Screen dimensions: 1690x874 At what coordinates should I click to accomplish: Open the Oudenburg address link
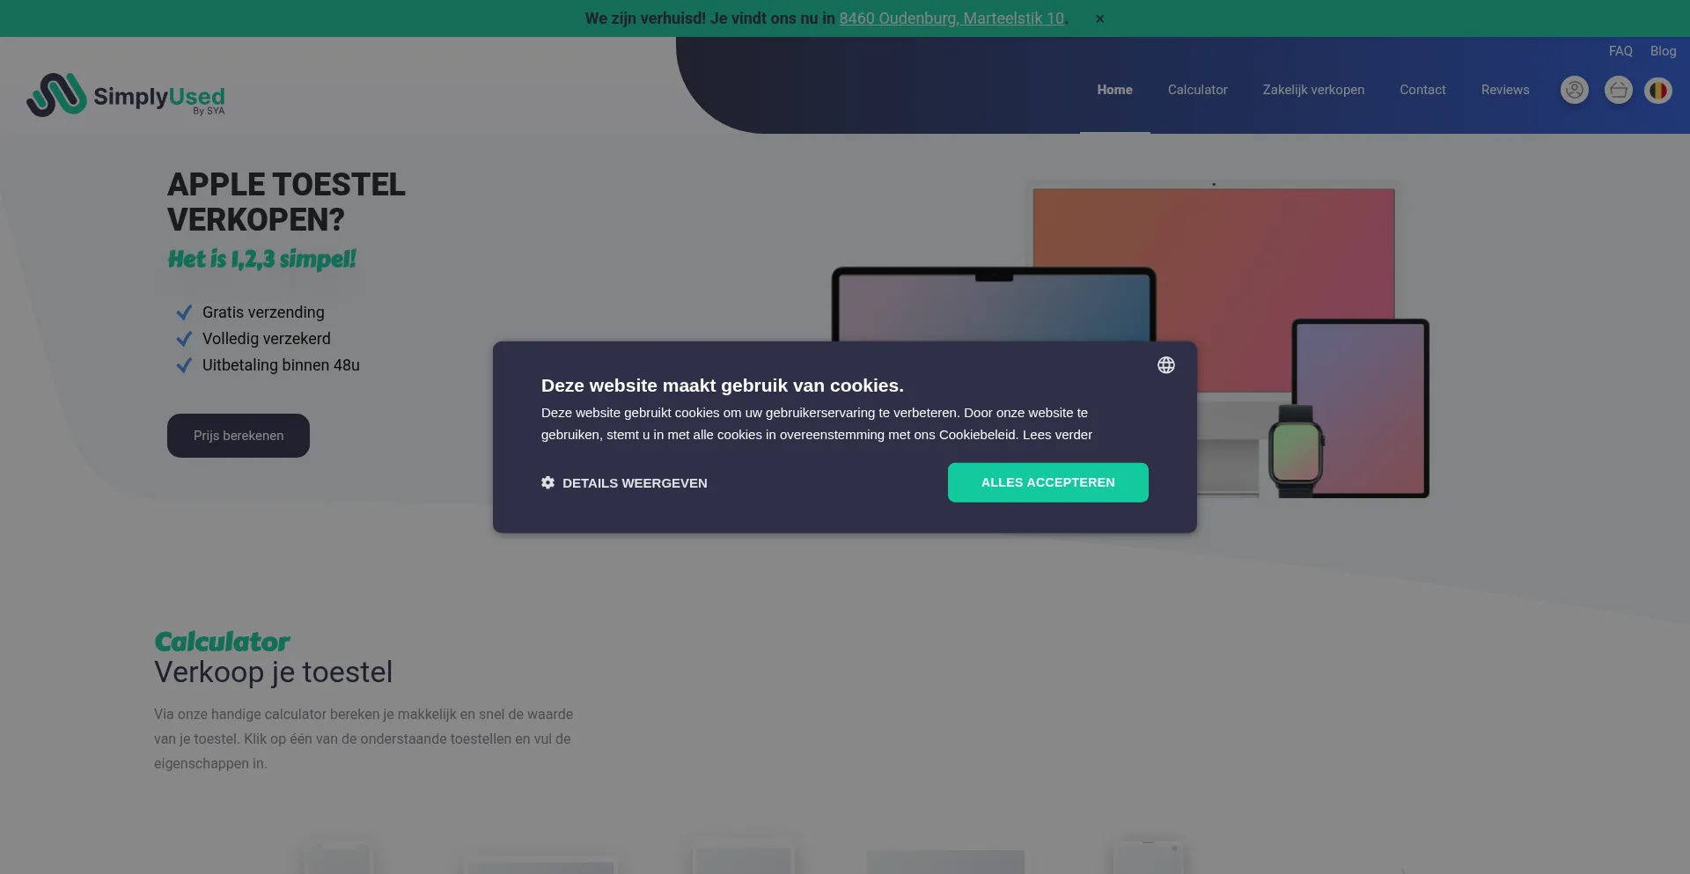point(952,18)
